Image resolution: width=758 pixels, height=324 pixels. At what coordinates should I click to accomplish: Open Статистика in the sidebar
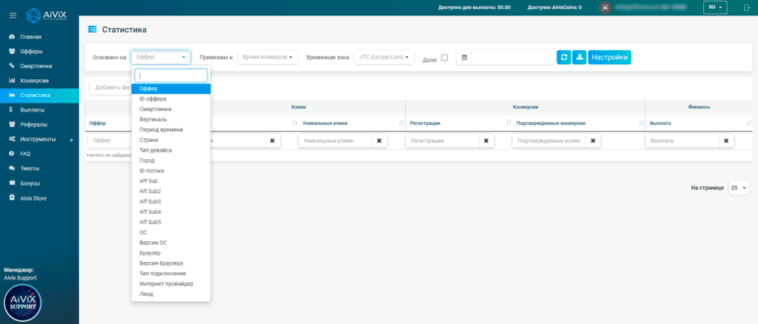click(40, 95)
